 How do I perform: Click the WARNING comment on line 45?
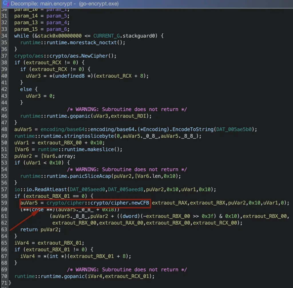click(x=127, y=109)
